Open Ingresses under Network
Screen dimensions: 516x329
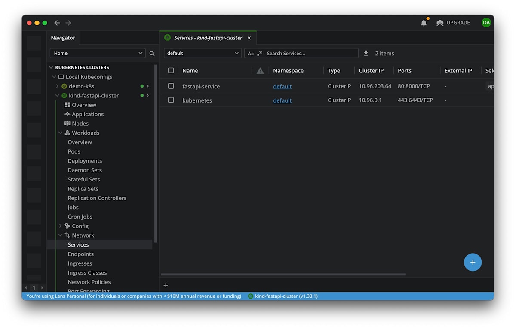pyautogui.click(x=80, y=263)
